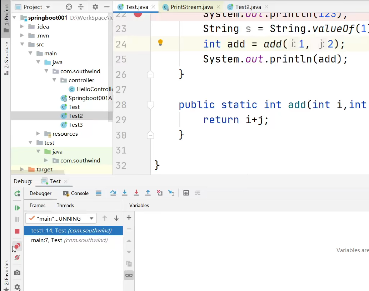Stop the debug session red square
The width and height of the screenshot is (369, 291).
coord(17,231)
